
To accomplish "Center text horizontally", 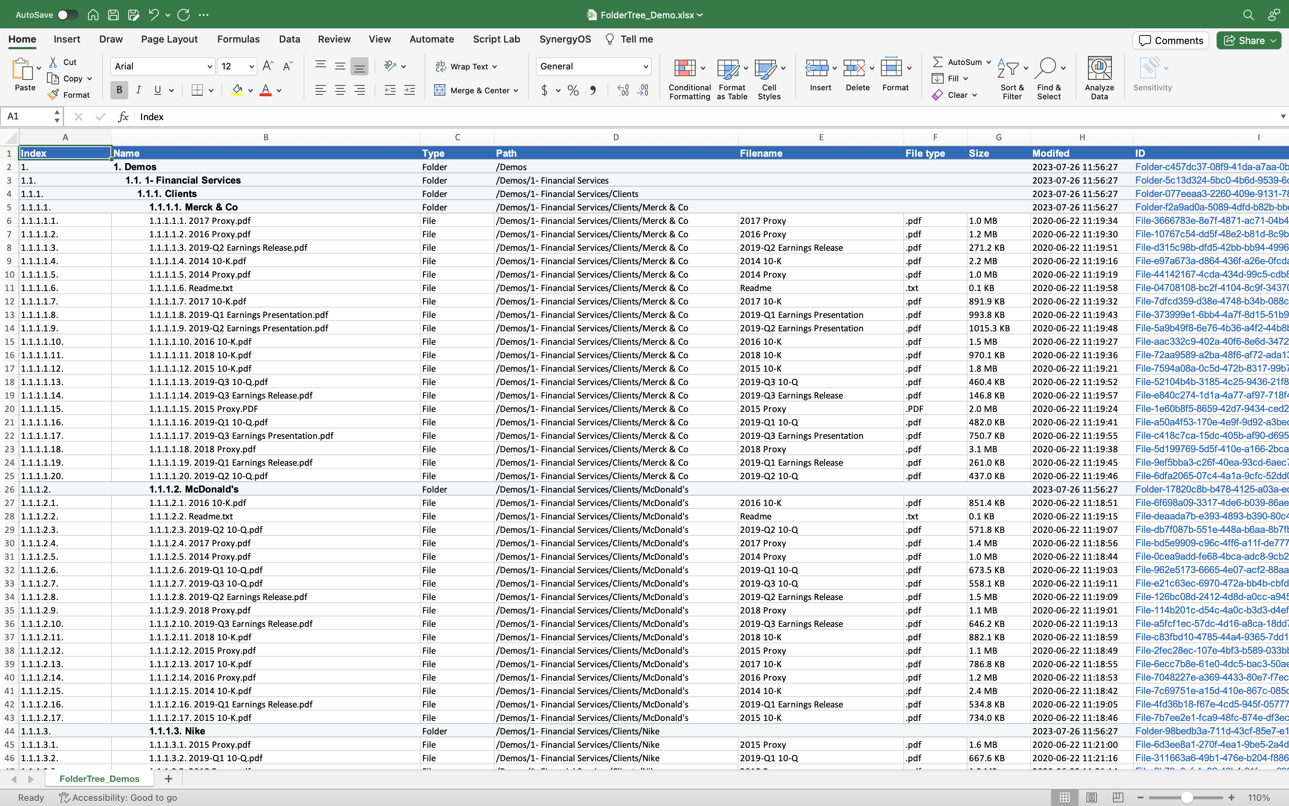I will coord(340,90).
